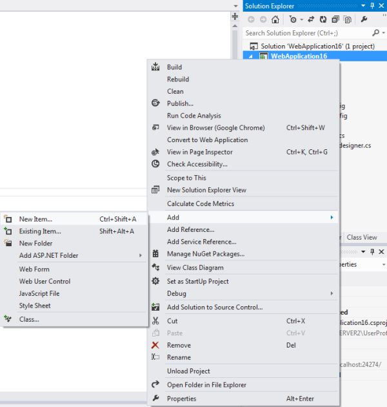Select the WebApplication16 project row

(x=315, y=56)
